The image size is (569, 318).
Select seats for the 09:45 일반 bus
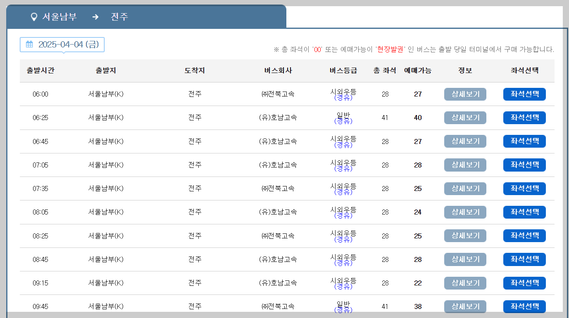coord(524,306)
